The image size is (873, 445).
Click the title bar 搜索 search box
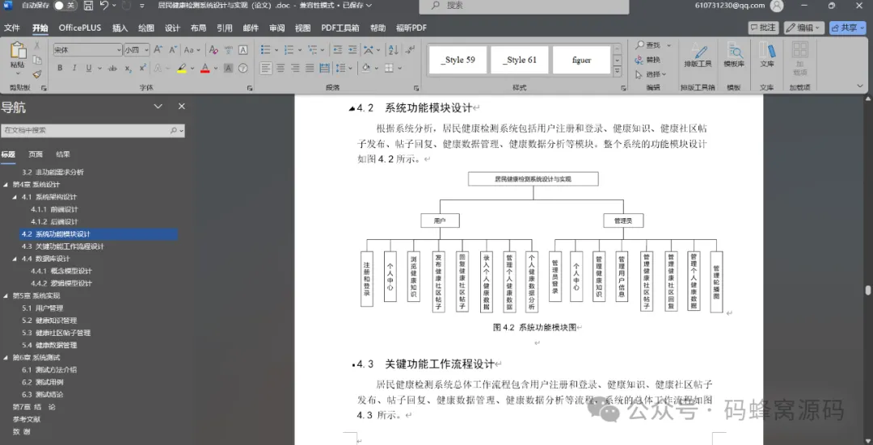coord(524,6)
